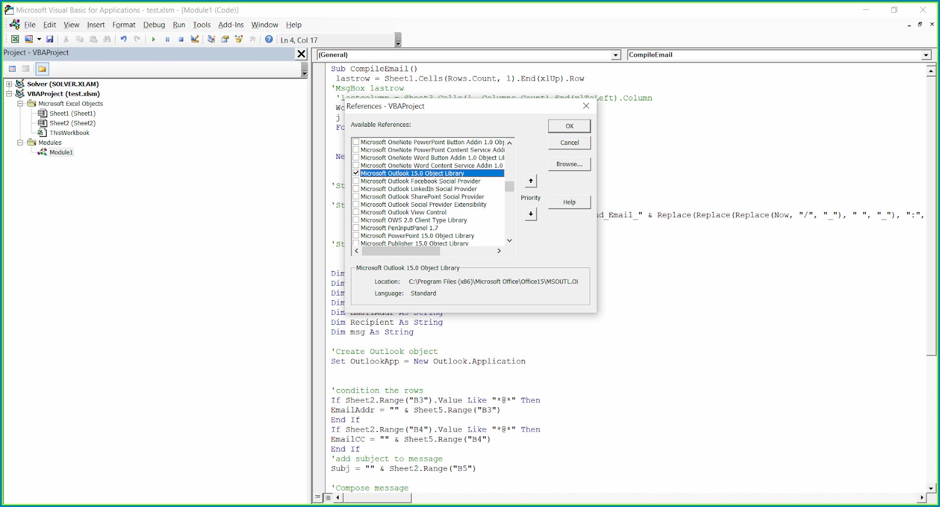The image size is (940, 507).
Task: Collapse the VBAProject (test.xlsm) node
Action: click(9, 93)
